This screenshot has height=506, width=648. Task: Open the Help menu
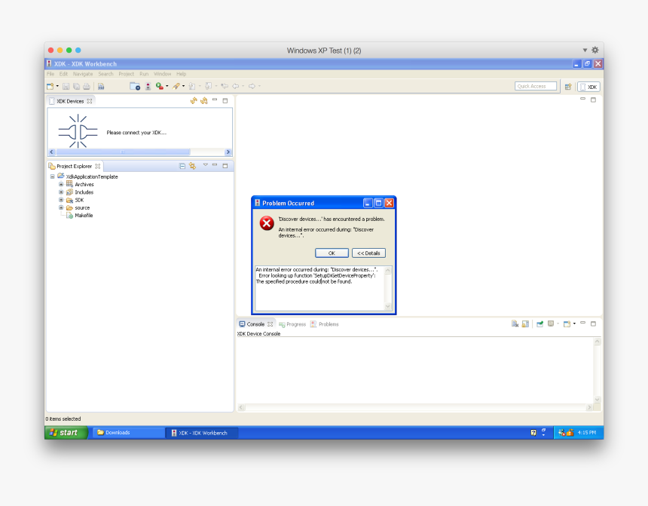(181, 74)
